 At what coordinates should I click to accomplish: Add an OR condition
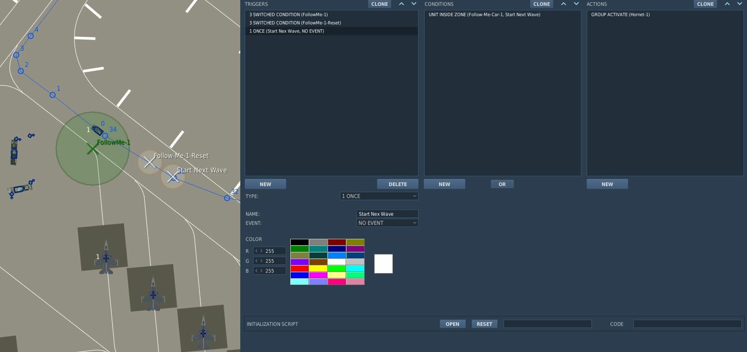[x=502, y=184]
